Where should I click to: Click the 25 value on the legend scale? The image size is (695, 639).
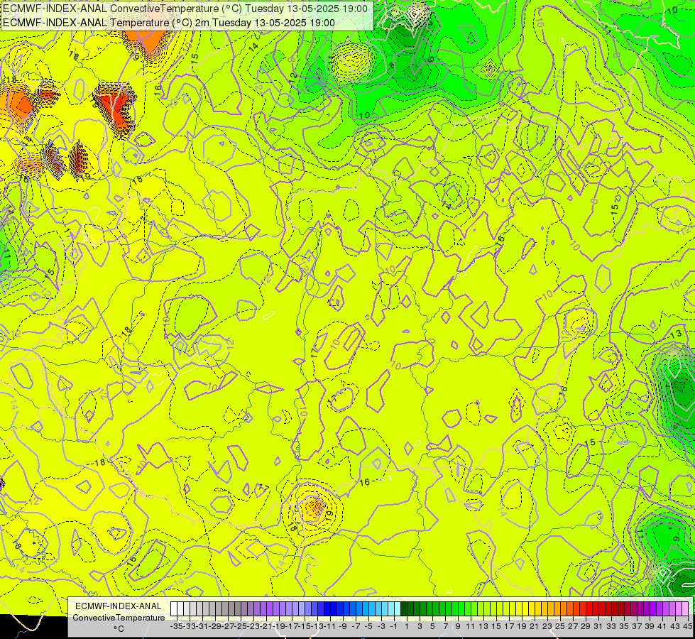pyautogui.click(x=560, y=627)
